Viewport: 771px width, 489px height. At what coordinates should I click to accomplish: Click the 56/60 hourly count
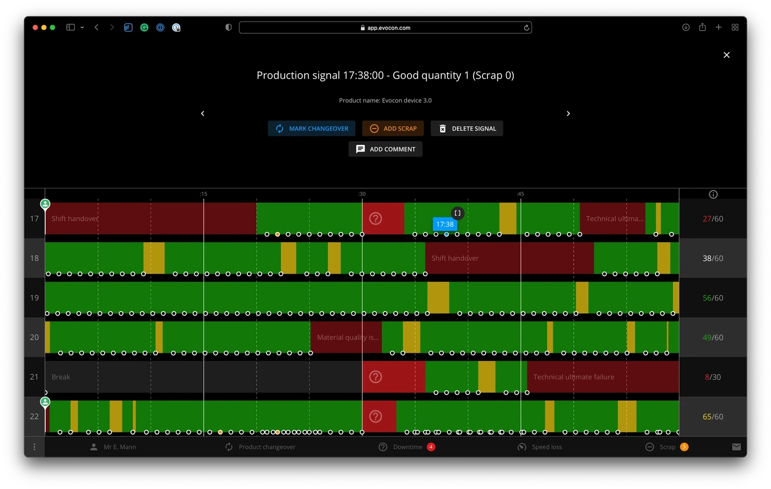pos(713,298)
